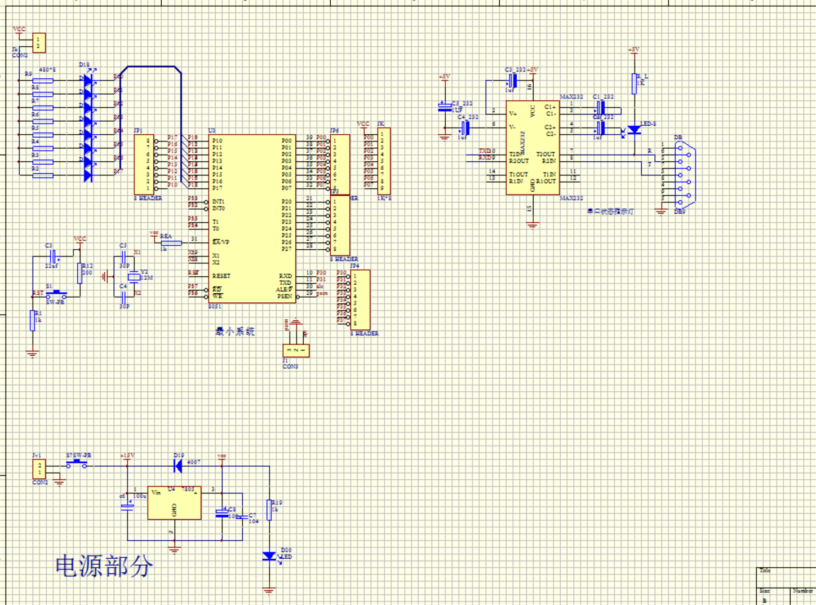
Task: Select the large 电源部分 text label
Action: click(104, 566)
